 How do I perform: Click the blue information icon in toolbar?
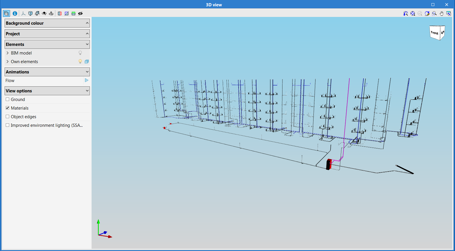pos(15,13)
